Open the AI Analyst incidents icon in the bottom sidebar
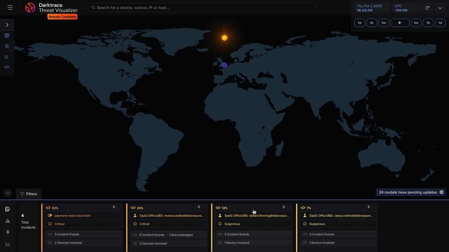The height and width of the screenshot is (252, 449). [x=8, y=209]
